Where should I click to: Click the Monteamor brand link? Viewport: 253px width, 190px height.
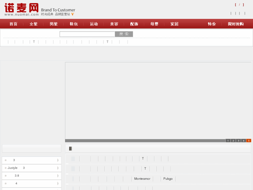(x=142, y=179)
